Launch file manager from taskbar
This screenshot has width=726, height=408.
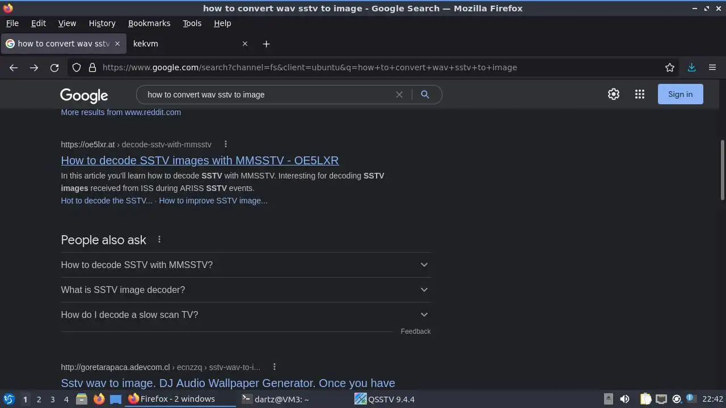[82, 399]
